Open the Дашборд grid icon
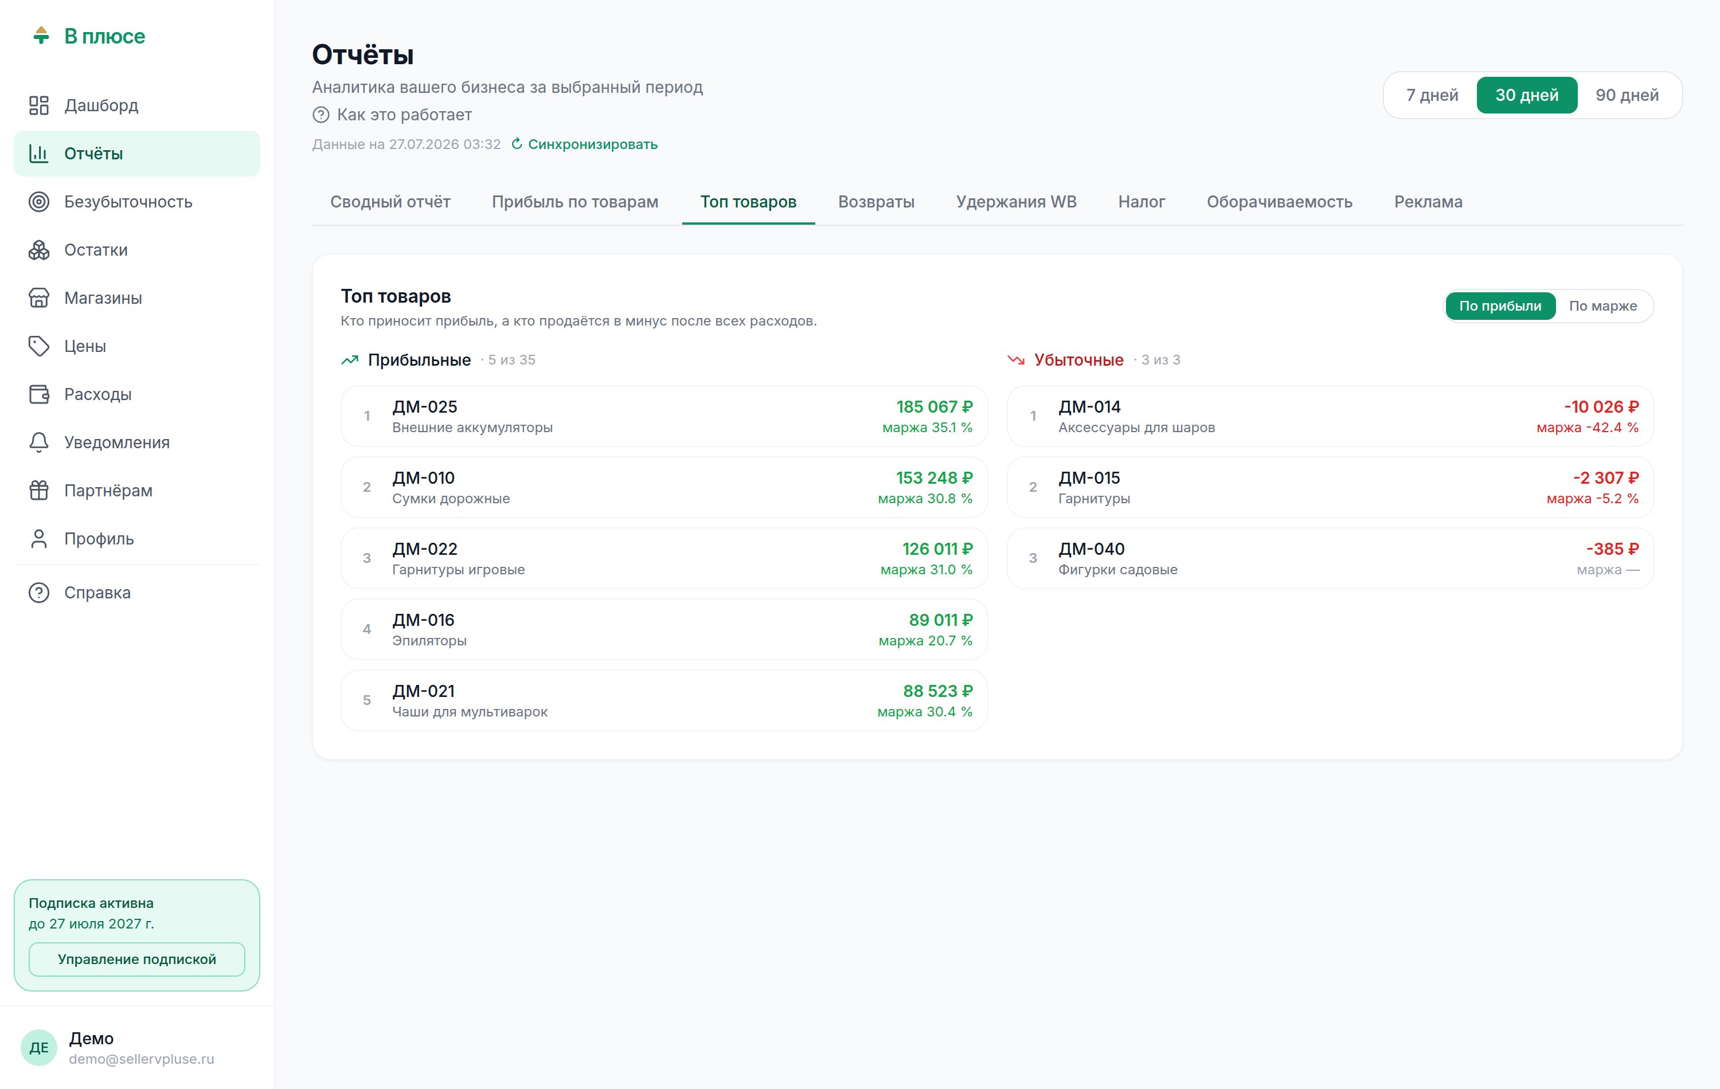1720x1089 pixels. point(38,105)
